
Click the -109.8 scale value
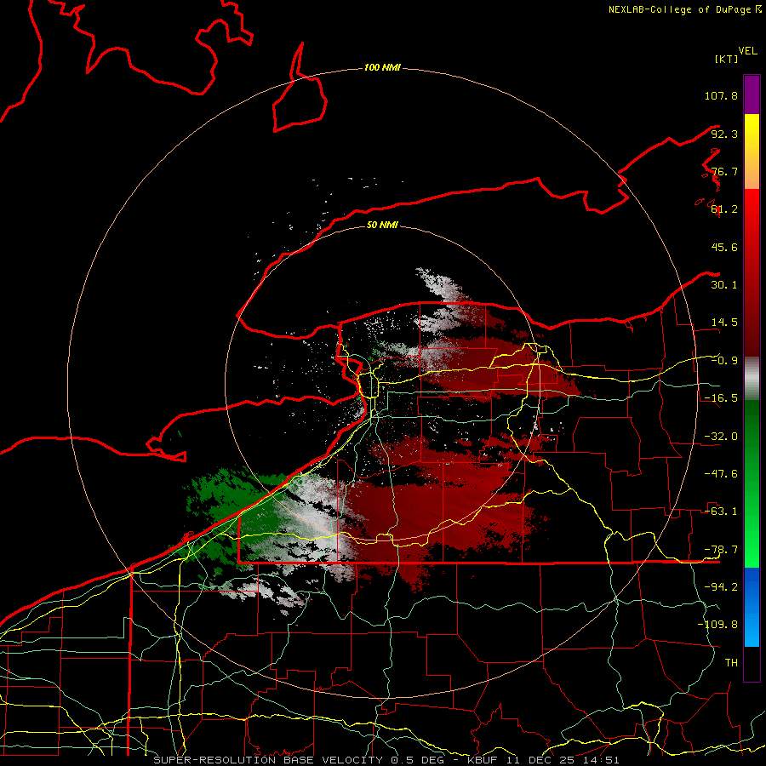[x=717, y=625]
